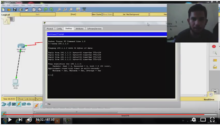Switch to the Physical tab
This screenshot has width=220, height=125.
49,29
